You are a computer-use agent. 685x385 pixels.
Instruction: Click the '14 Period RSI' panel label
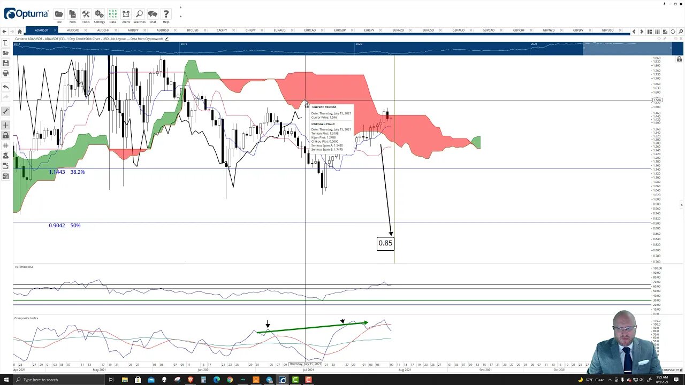pyautogui.click(x=24, y=267)
